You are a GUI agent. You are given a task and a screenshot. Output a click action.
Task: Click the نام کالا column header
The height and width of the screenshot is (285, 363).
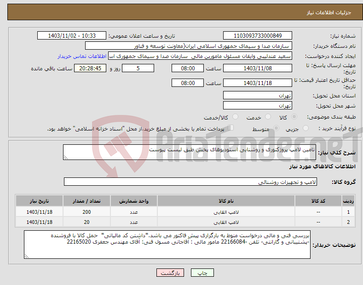pos(226,201)
